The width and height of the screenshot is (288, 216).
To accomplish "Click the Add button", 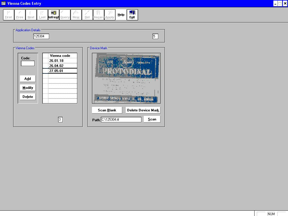I will pos(28,79).
